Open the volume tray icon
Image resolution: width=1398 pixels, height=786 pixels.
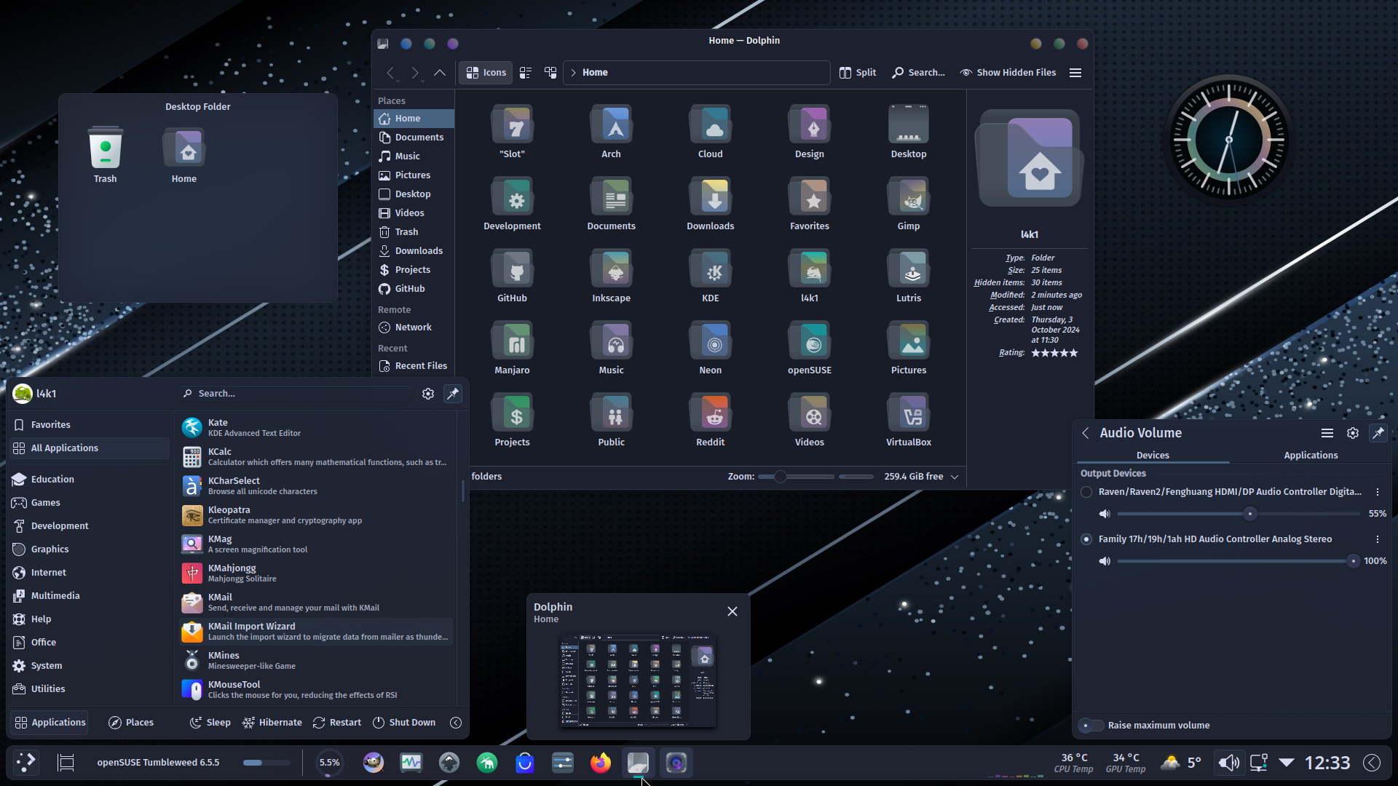coord(1229,763)
